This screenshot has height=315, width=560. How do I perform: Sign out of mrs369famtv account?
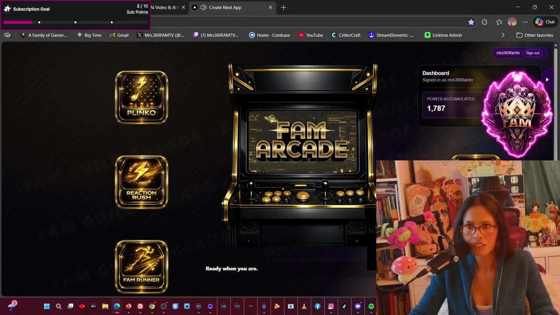(x=532, y=53)
